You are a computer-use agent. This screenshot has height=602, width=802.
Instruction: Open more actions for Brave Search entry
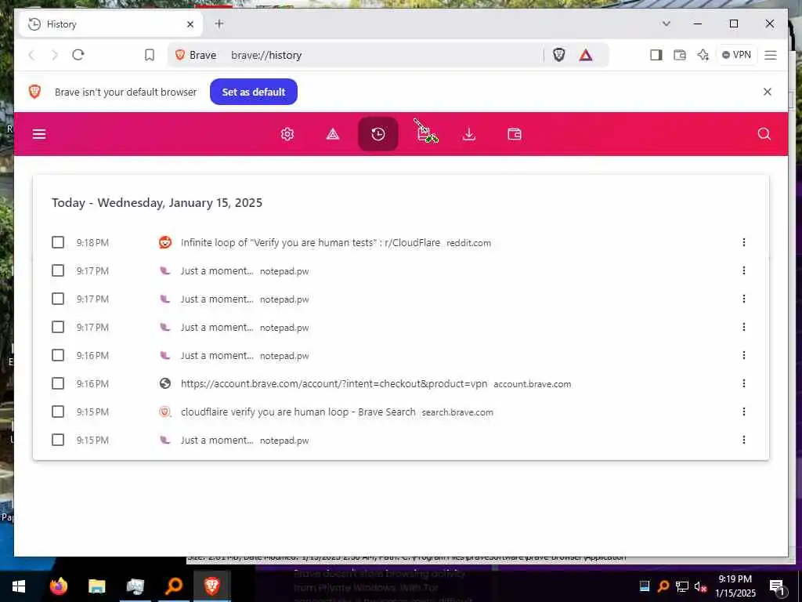pos(744,412)
